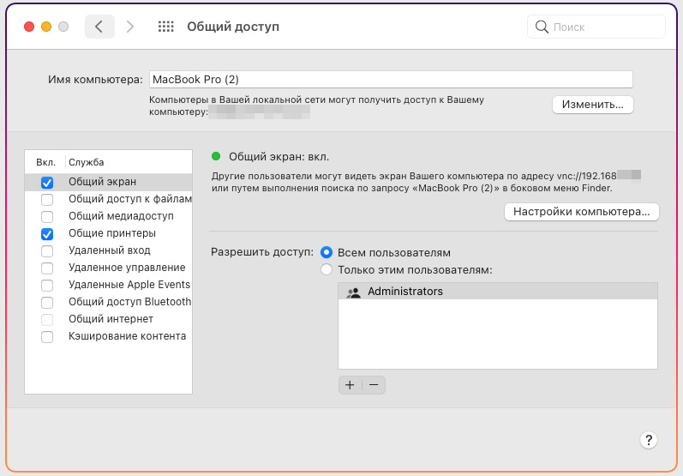Remove user with the minus button

point(374,385)
